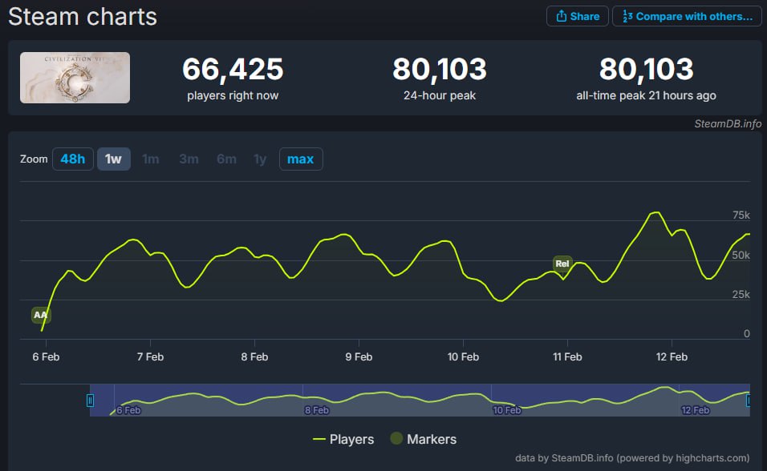Toggle Players series in legend
This screenshot has height=471, width=767.
(343, 439)
